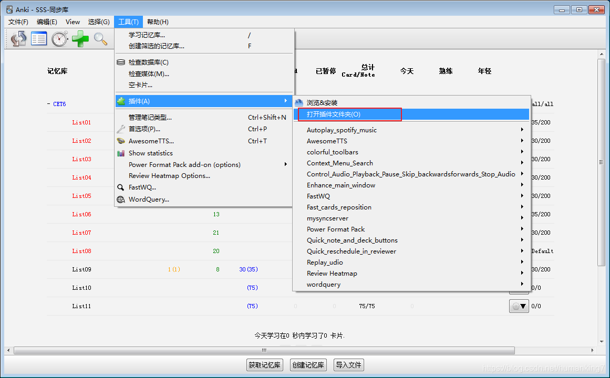The height and width of the screenshot is (378, 610).
Task: Open the card browser icon
Action: point(38,38)
